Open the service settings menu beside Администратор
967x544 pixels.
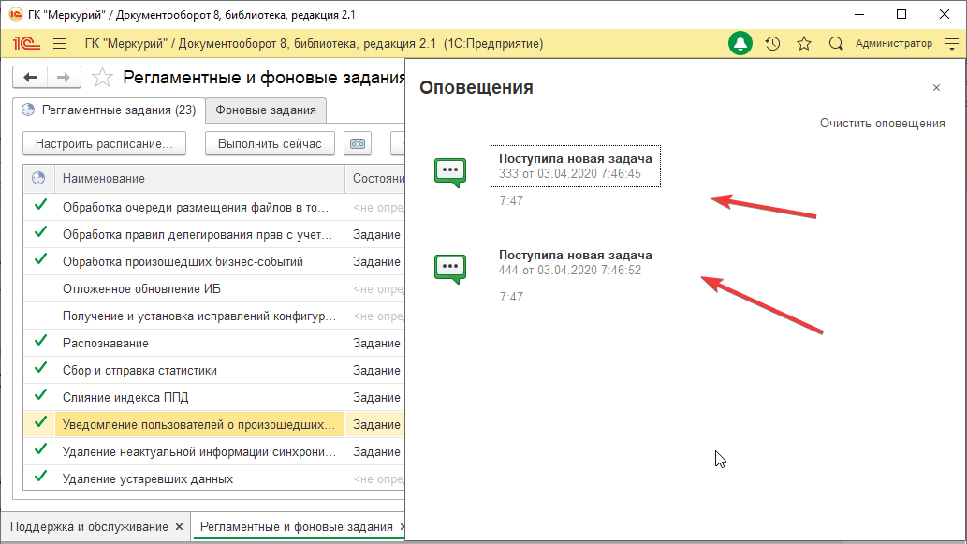coord(952,44)
